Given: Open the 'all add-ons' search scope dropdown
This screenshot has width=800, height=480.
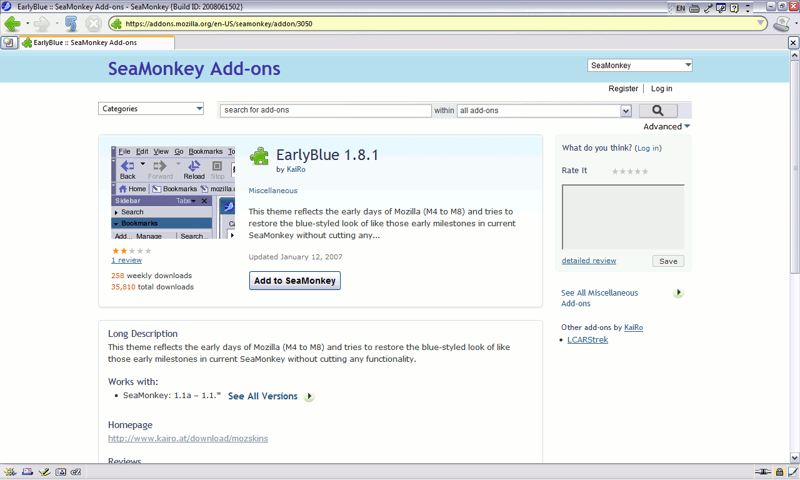Looking at the screenshot, I should 544,111.
